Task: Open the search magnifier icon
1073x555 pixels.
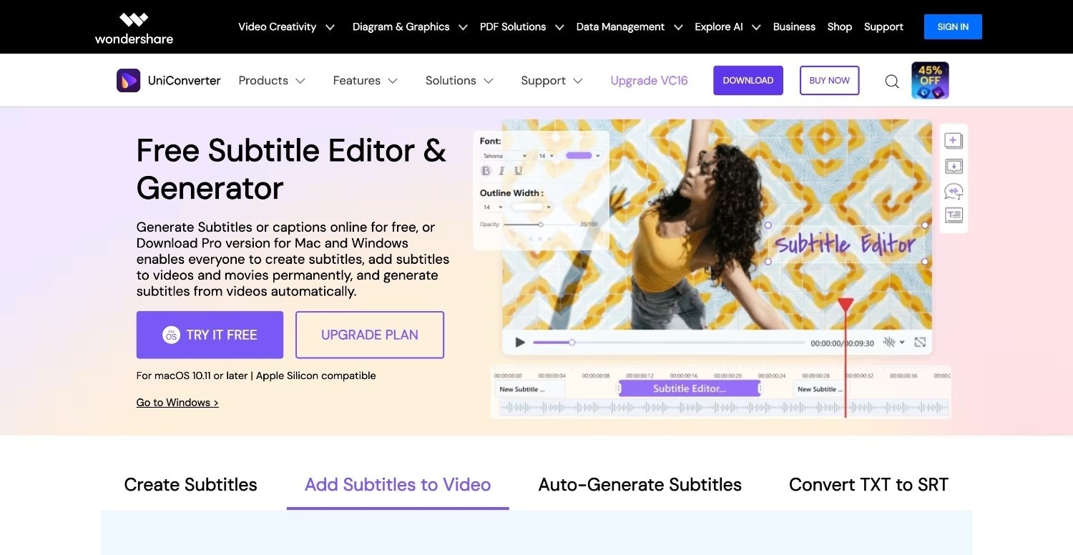Action: click(892, 82)
